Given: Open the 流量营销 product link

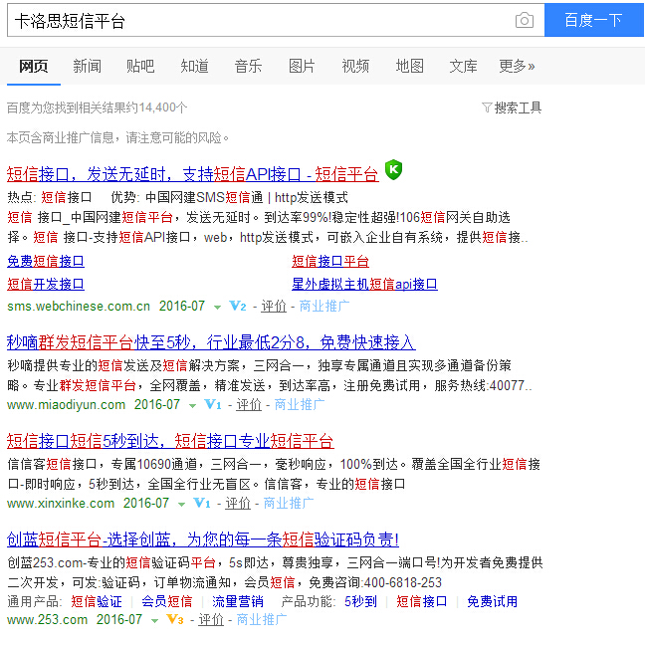Looking at the screenshot, I should (238, 601).
